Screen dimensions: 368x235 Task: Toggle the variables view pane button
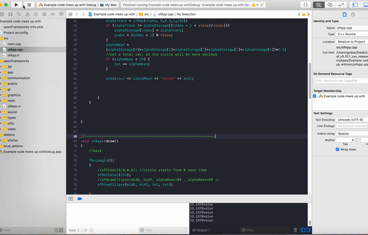[x=303, y=230]
